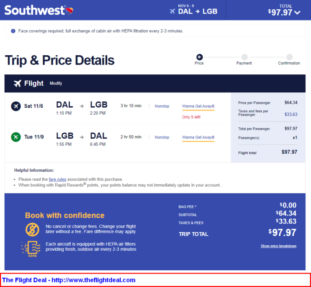311x287 pixels.
Task: Click the airplane icon in Flight header
Action: pyautogui.click(x=18, y=84)
